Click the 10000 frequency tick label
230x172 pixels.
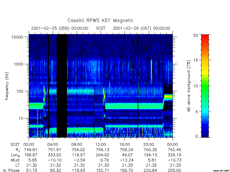17,37
